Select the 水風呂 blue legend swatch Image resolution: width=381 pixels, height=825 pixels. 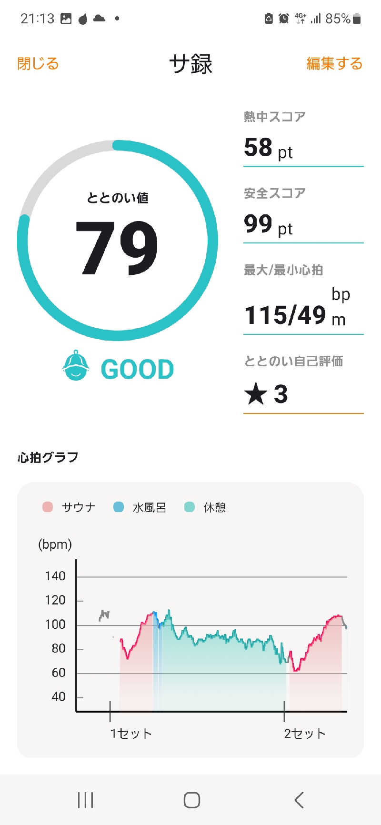click(119, 507)
